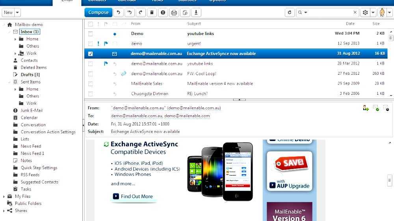Expand the Work folder under Inbox
Viewport: 394px width, 221px height.
tap(15, 53)
